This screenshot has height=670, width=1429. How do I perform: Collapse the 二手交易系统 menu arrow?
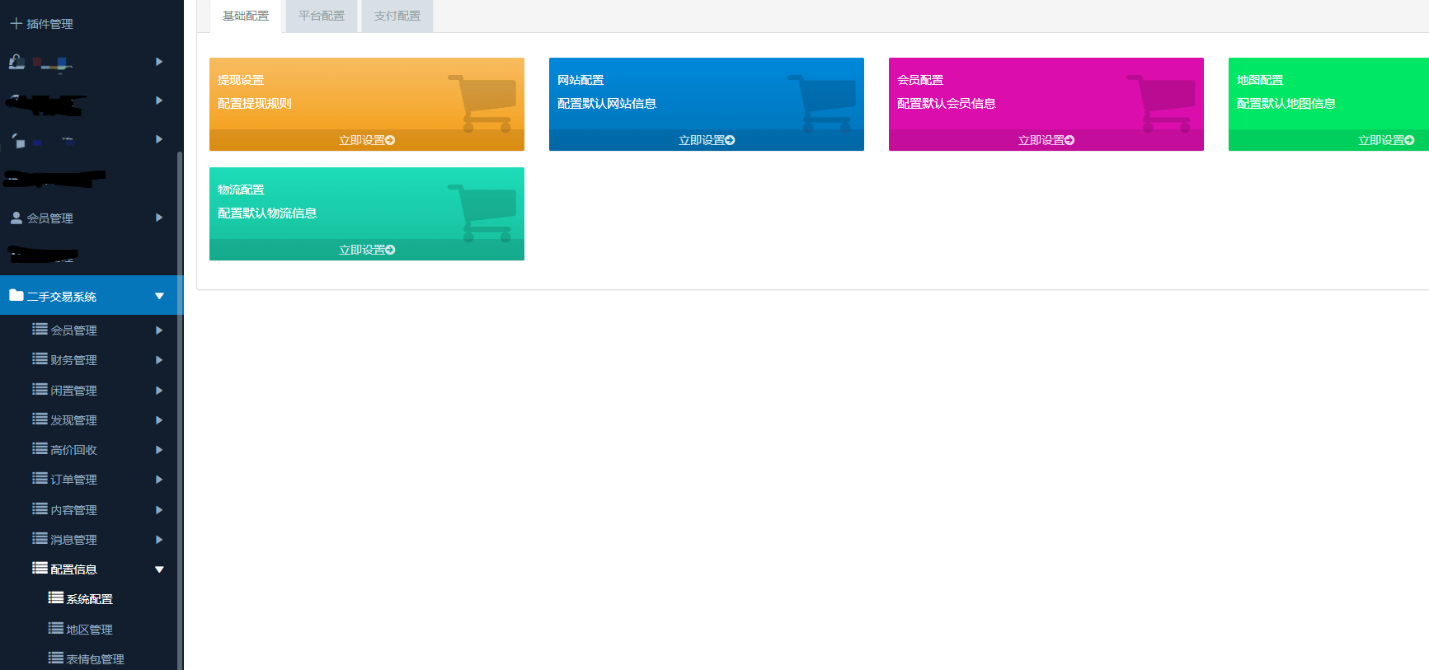click(159, 296)
